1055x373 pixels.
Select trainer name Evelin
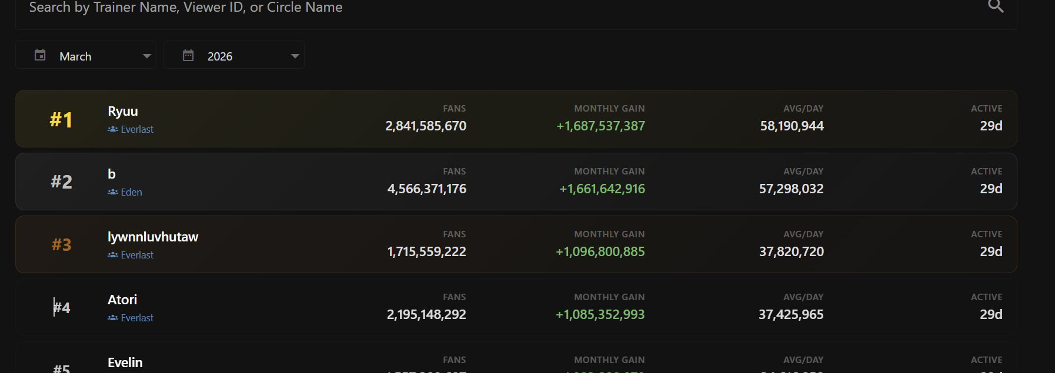point(125,362)
